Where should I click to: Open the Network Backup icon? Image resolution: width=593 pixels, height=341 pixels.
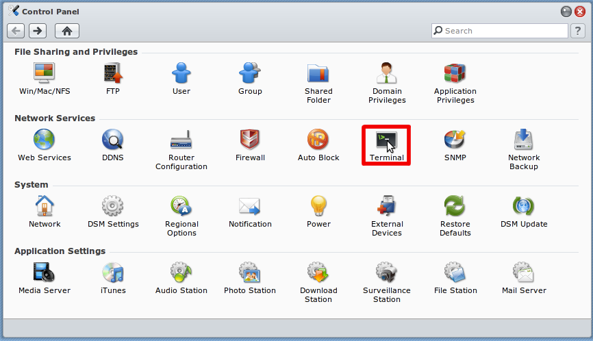(x=524, y=140)
